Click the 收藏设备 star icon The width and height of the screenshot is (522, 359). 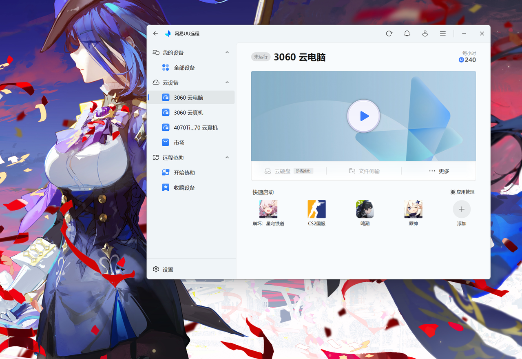click(166, 188)
